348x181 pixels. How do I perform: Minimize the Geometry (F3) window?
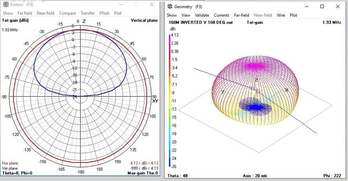(302, 7)
